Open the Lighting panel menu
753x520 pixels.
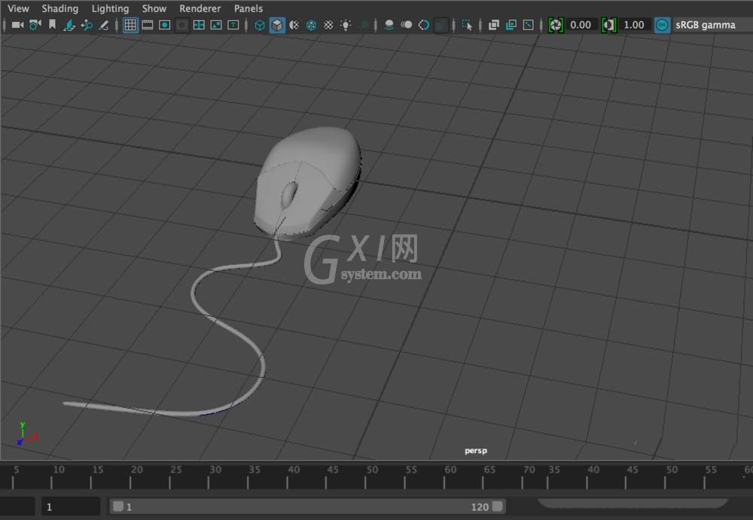tap(110, 8)
